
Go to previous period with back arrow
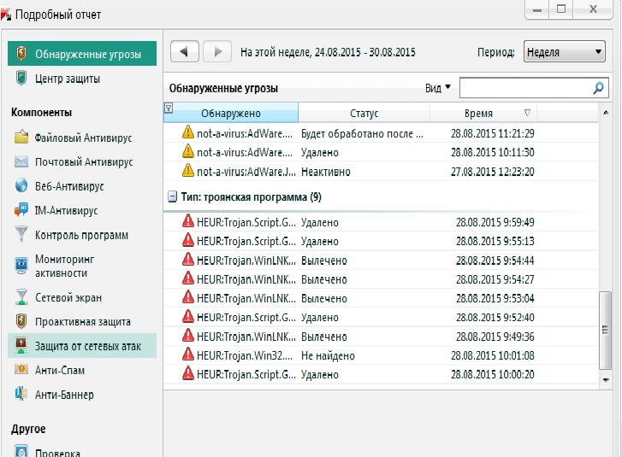point(186,52)
